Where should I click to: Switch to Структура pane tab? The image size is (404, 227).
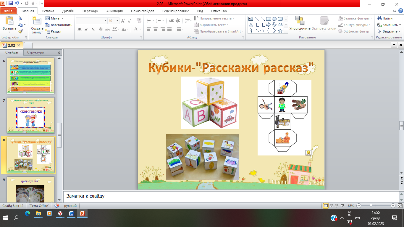pos(35,52)
